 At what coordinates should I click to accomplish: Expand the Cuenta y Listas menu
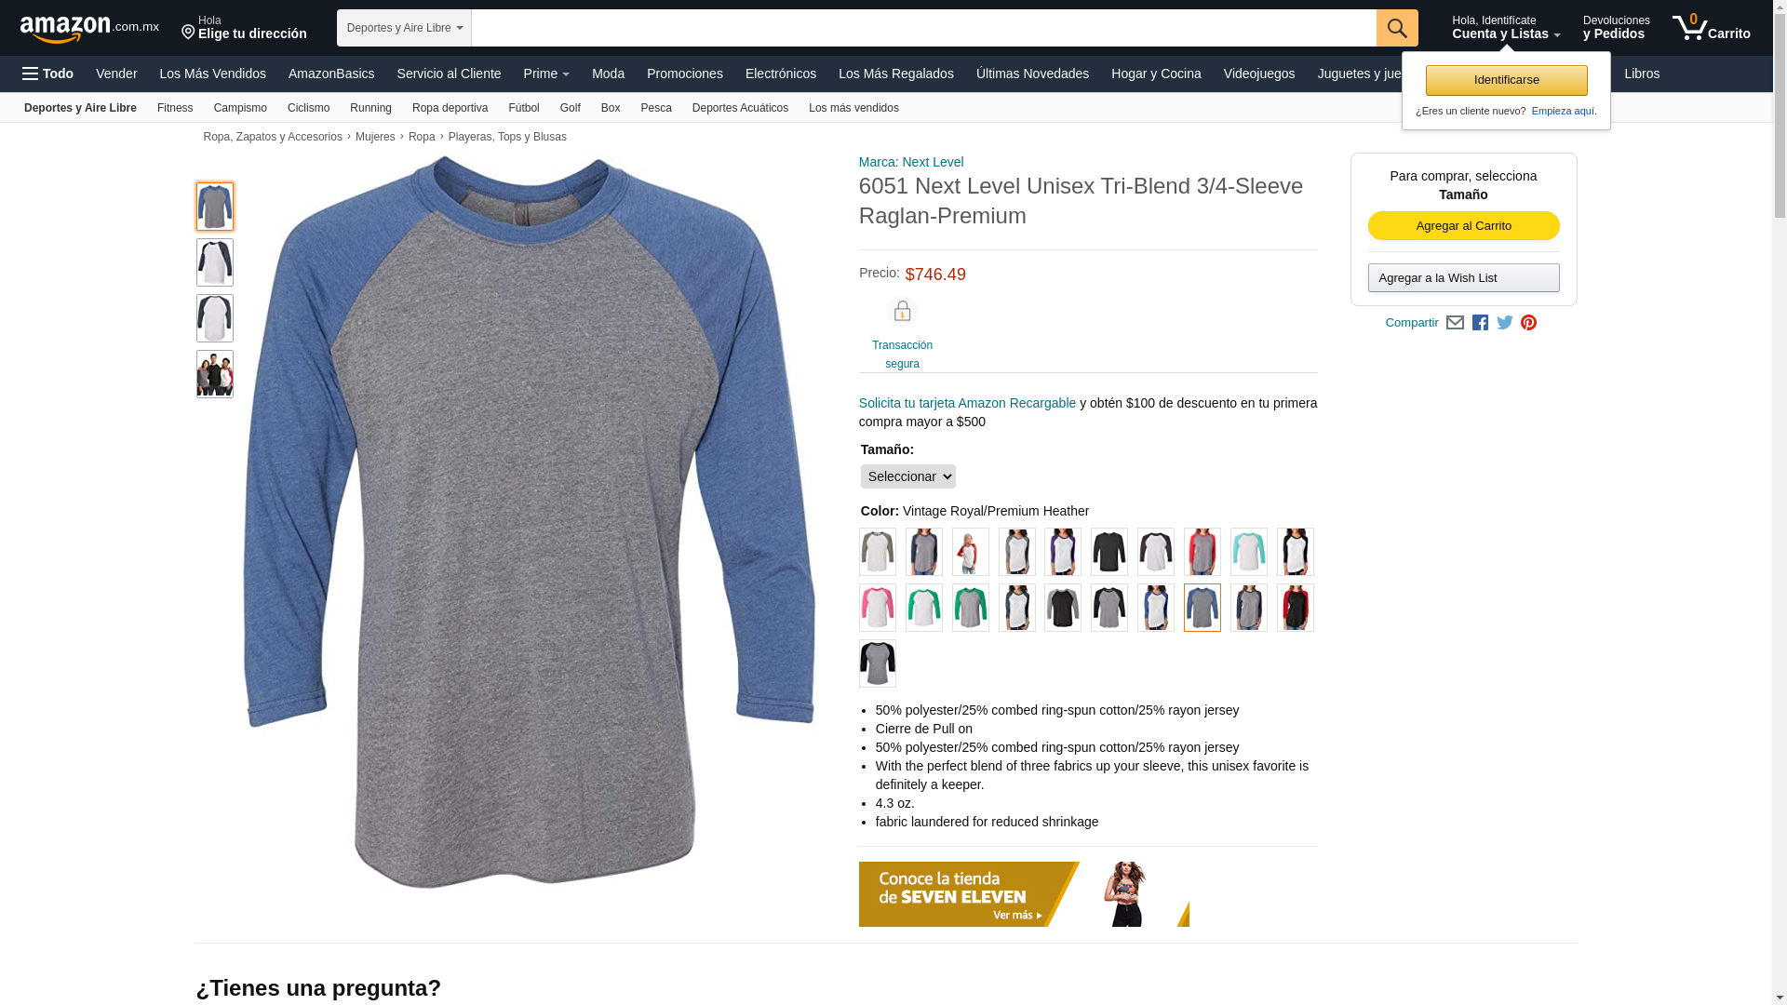click(x=1506, y=28)
